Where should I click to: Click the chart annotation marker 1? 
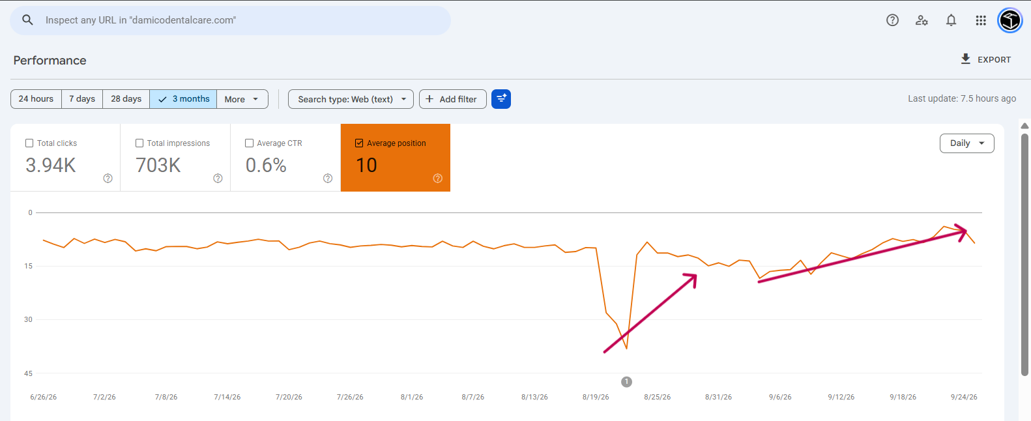(626, 382)
